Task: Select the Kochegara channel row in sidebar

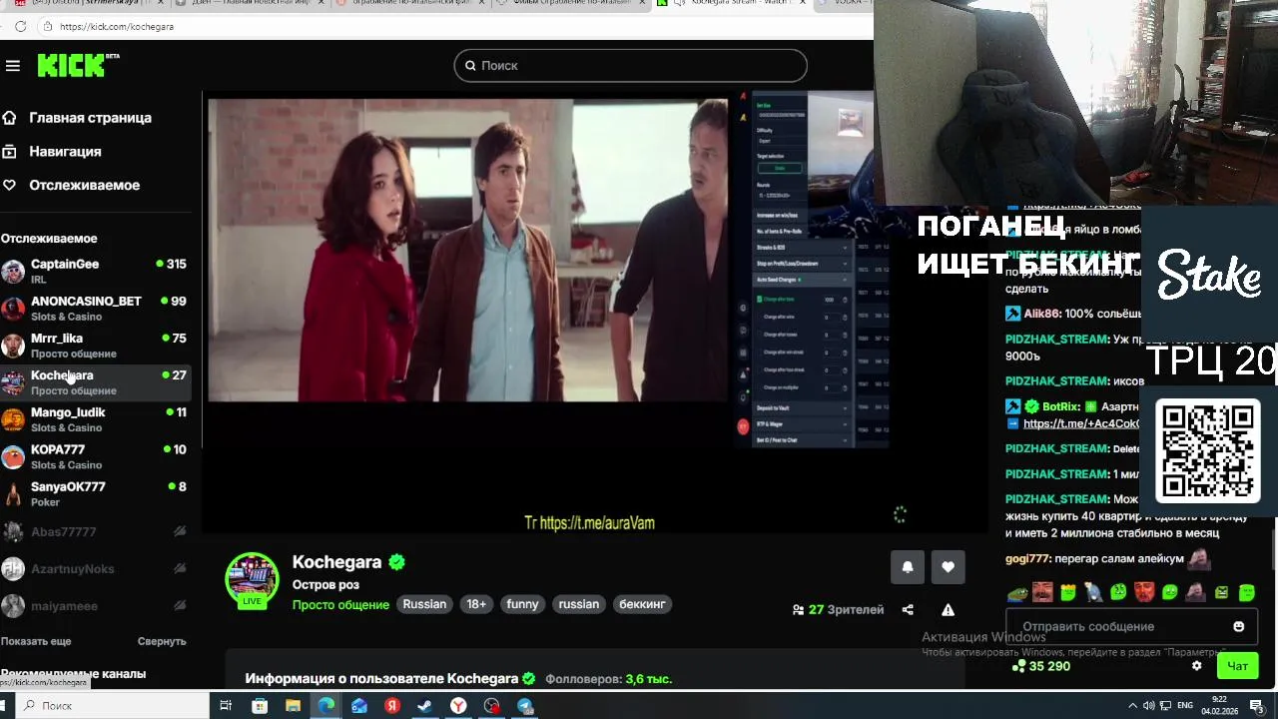Action: coord(95,382)
